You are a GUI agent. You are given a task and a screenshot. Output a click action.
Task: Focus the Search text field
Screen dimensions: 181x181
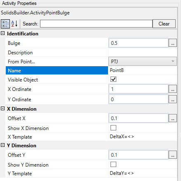pos(96,24)
